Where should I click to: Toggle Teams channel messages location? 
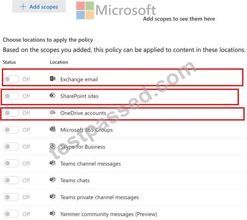pos(11,163)
